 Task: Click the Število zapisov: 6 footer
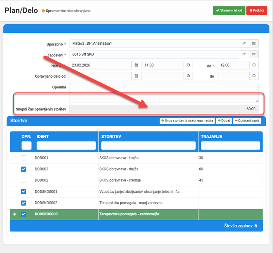241,226
